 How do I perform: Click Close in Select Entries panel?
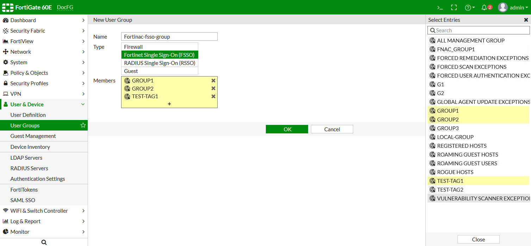(479, 239)
